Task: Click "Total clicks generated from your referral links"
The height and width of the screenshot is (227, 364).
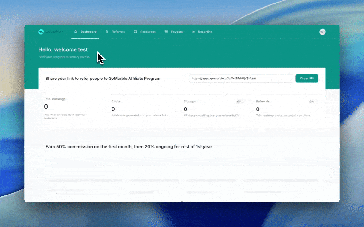Action: (x=140, y=115)
